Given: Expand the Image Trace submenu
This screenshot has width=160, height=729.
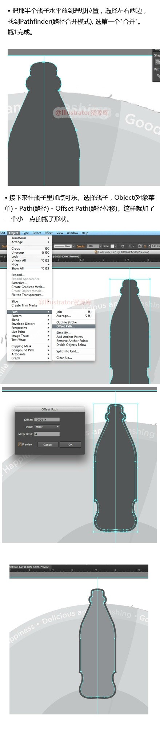Looking at the screenshot, I should (x=30, y=336).
